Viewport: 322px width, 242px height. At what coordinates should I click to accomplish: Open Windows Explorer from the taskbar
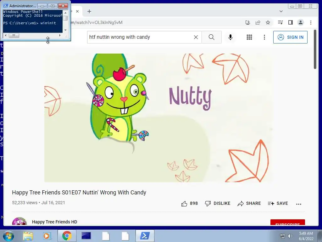tap(28, 236)
